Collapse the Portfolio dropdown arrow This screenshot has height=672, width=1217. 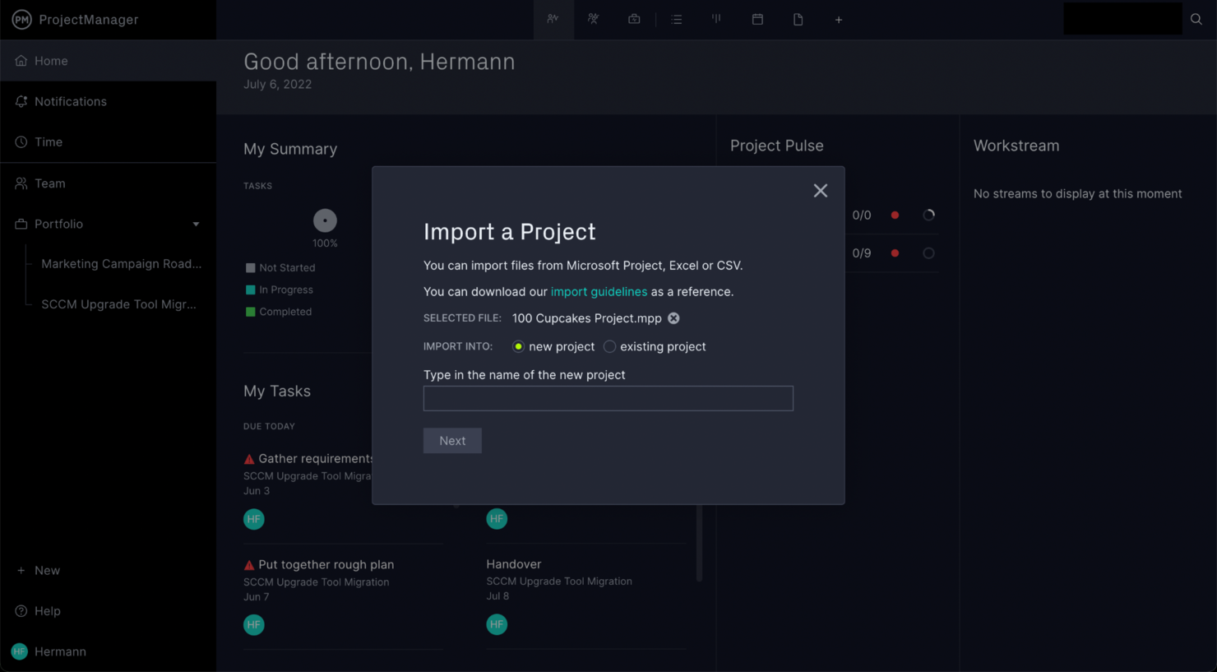coord(196,225)
